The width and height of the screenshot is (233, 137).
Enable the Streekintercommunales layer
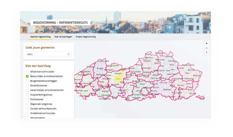[27, 113]
